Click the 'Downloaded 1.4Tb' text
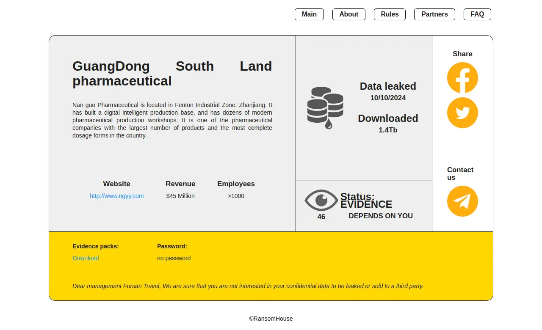542x330 pixels. pyautogui.click(x=388, y=124)
